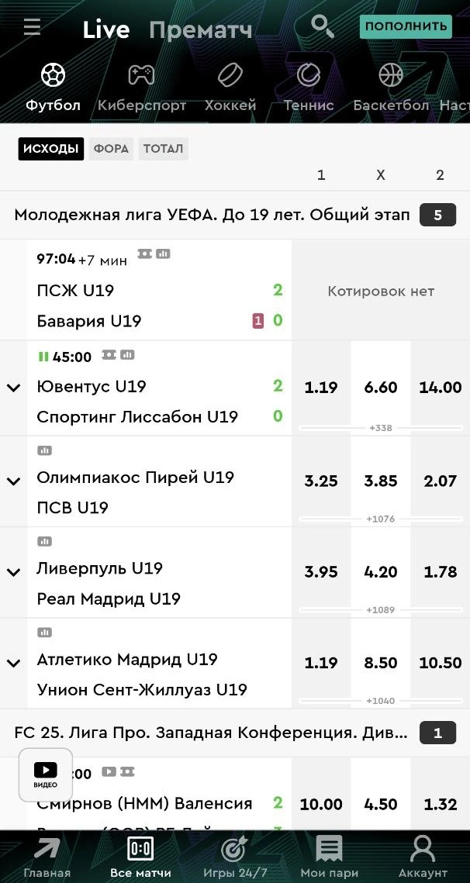Select the Хоккей puck icon

[230, 75]
